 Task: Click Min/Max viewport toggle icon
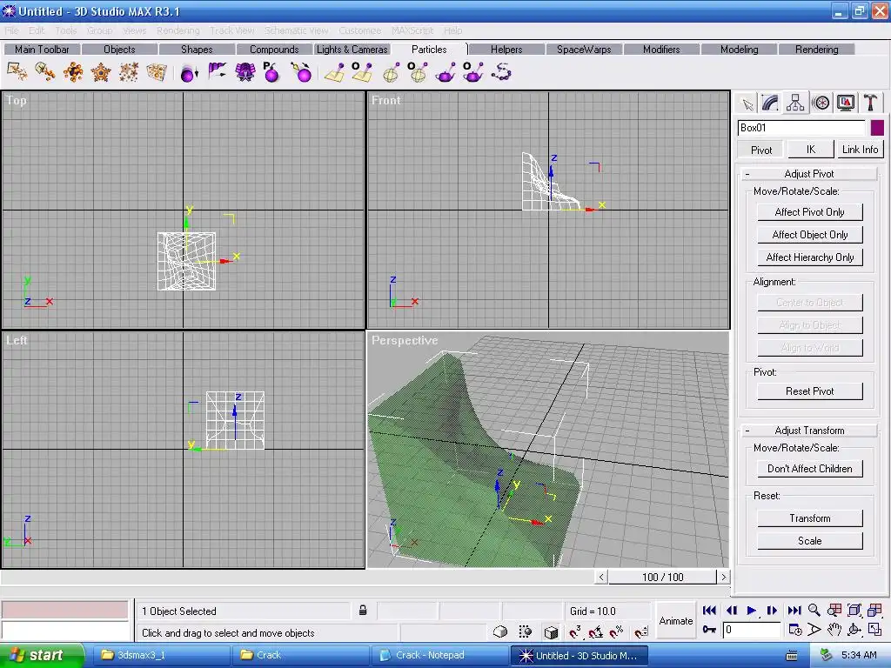click(x=874, y=630)
